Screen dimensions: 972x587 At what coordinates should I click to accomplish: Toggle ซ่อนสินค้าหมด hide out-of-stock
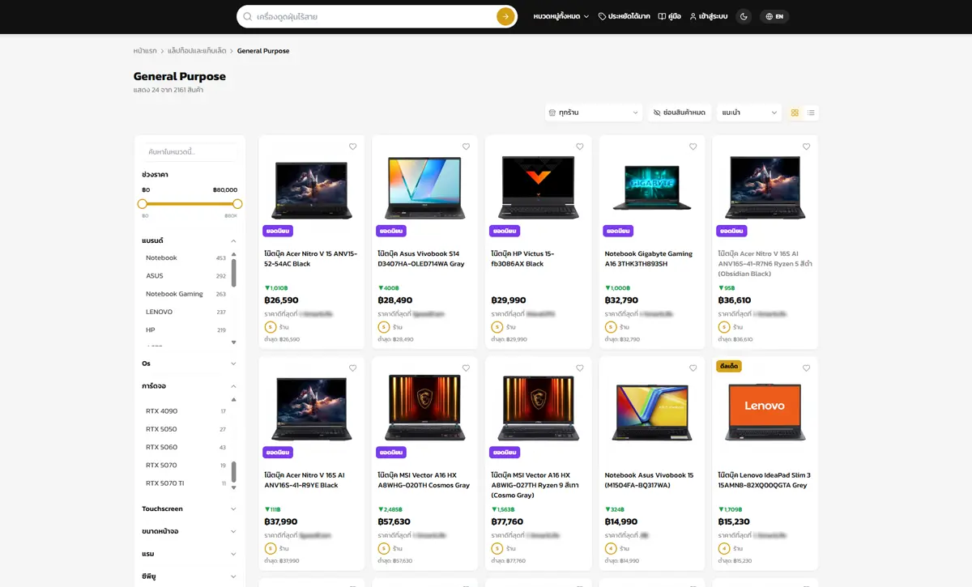point(679,113)
